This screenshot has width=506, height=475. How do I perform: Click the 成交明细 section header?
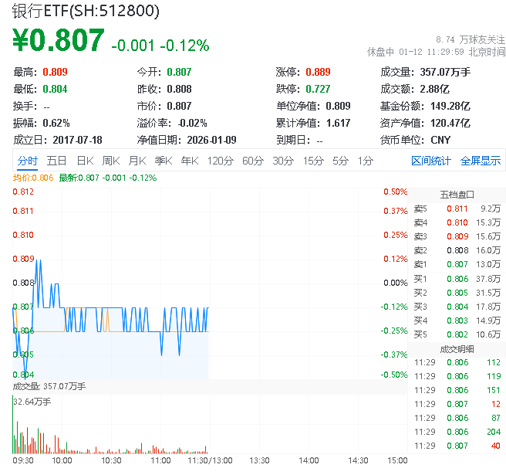pyautogui.click(x=457, y=348)
